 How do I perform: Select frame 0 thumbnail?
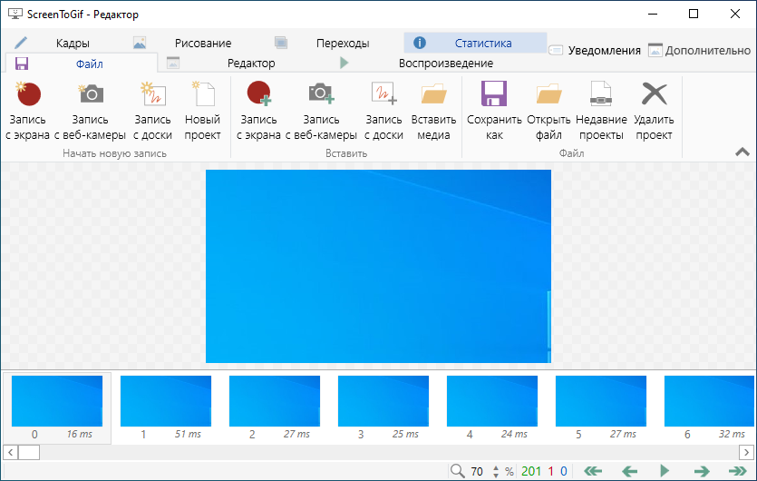(57, 401)
